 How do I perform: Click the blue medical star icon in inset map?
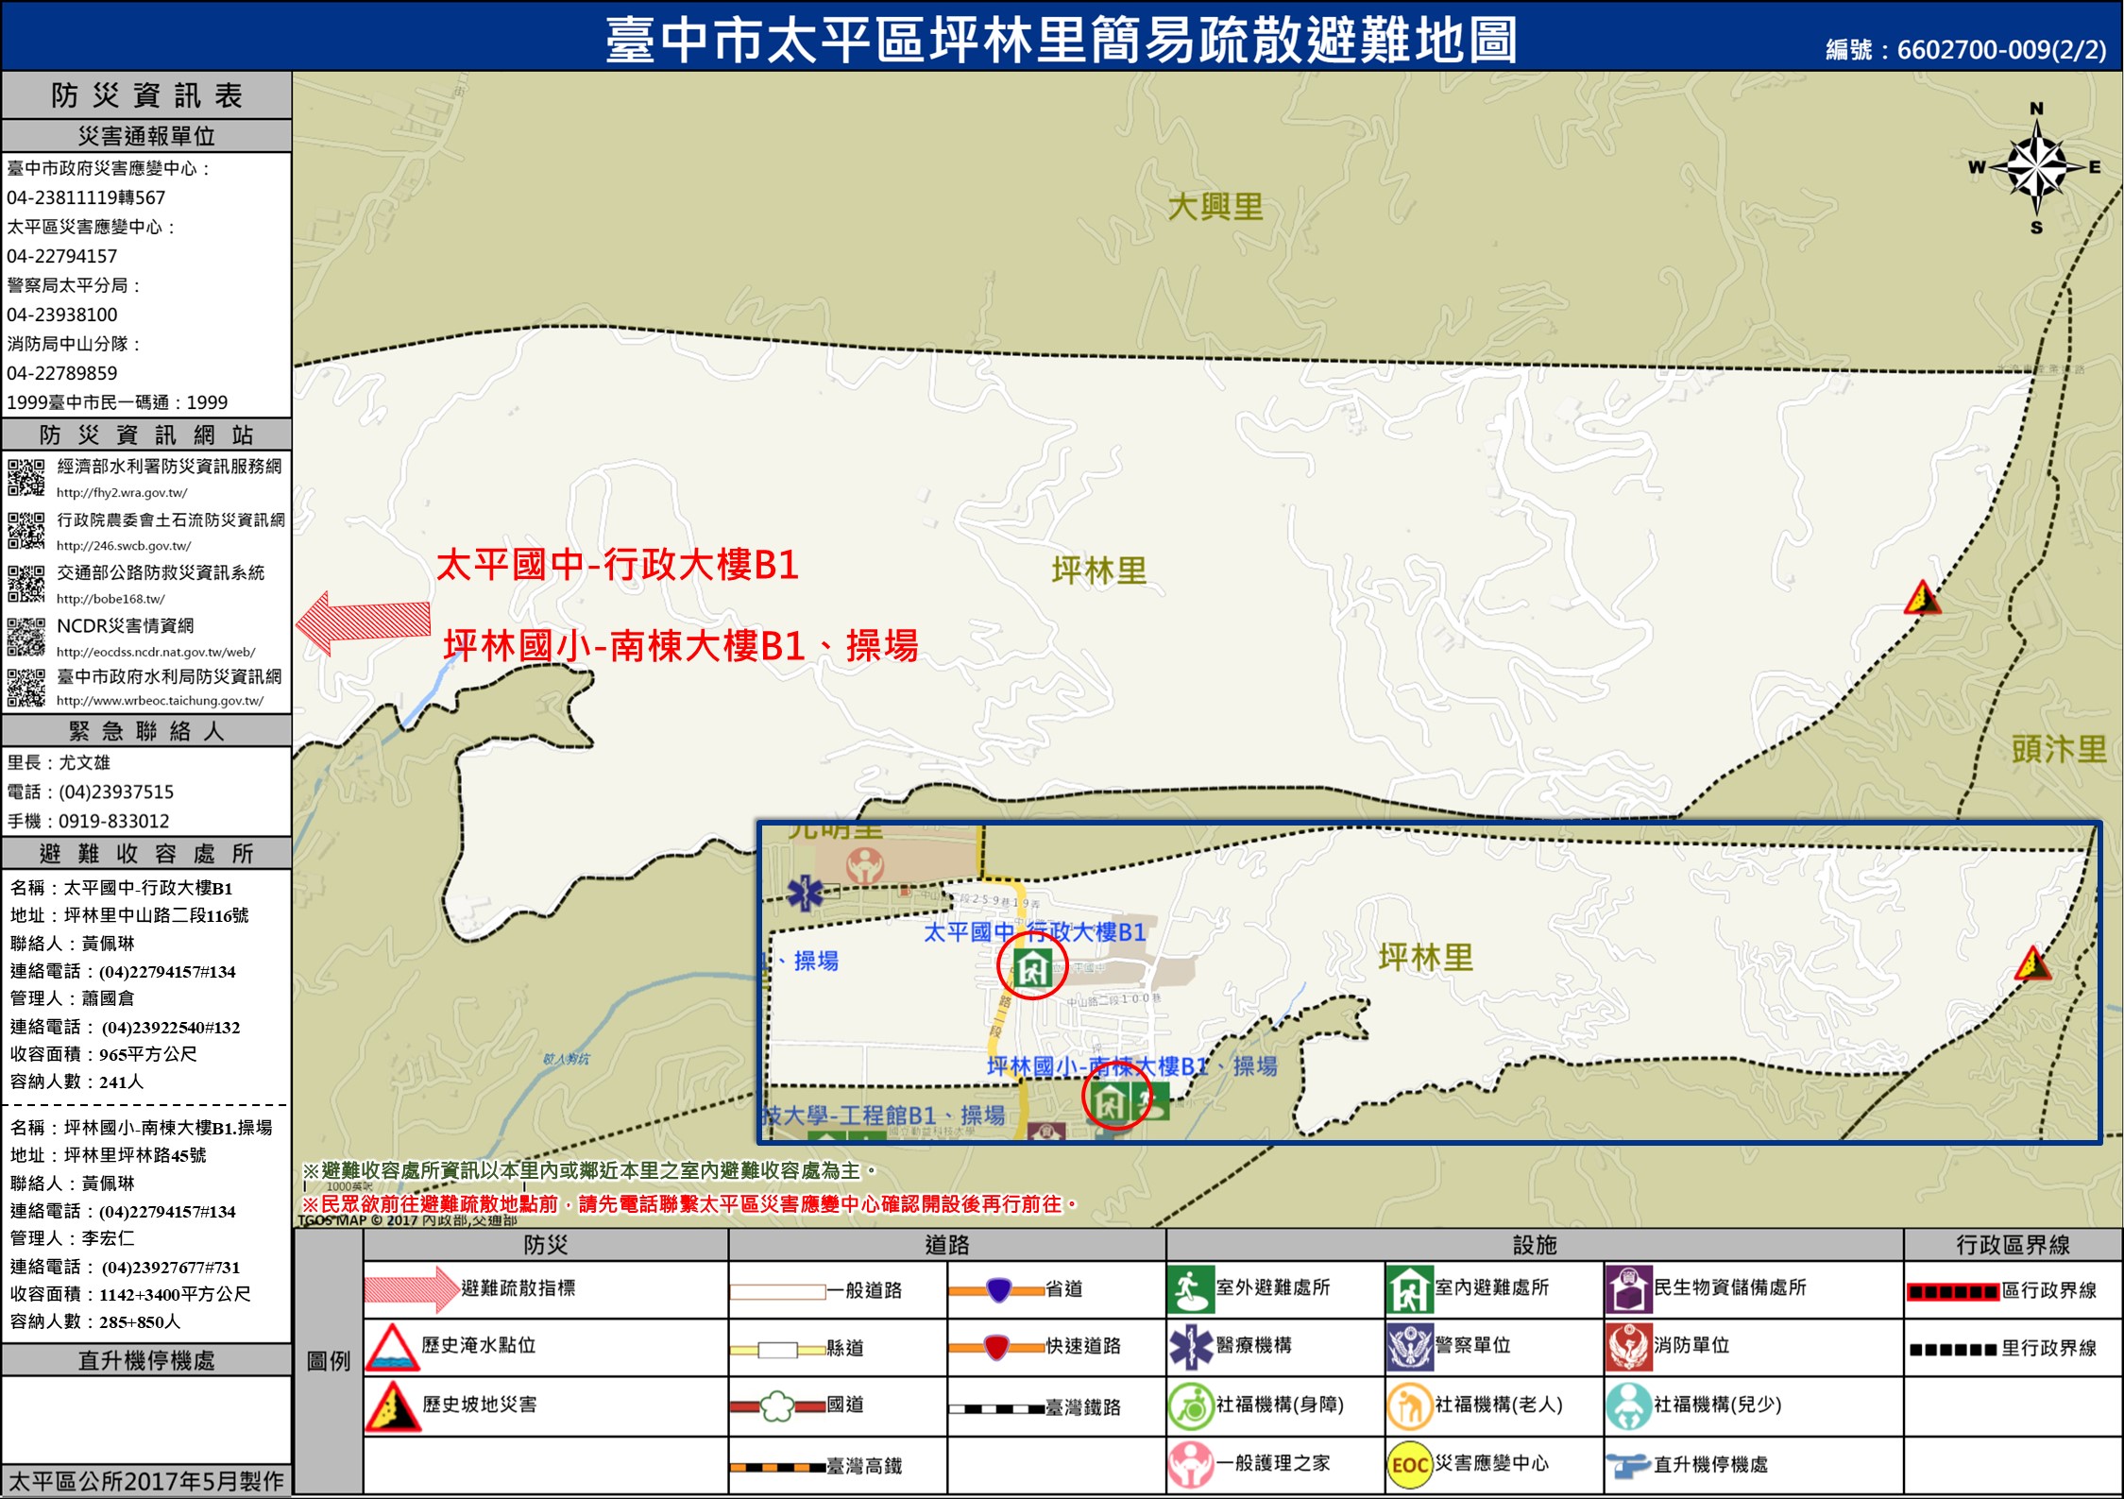805,893
